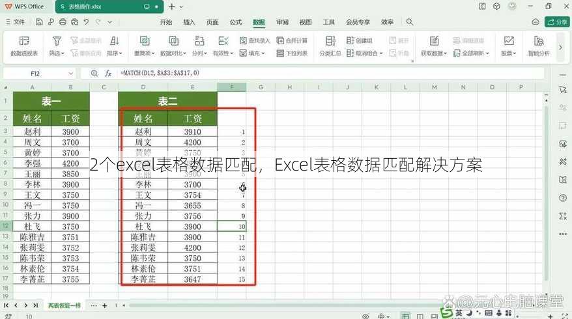Add a new sheet with plus button

[x=105, y=305]
